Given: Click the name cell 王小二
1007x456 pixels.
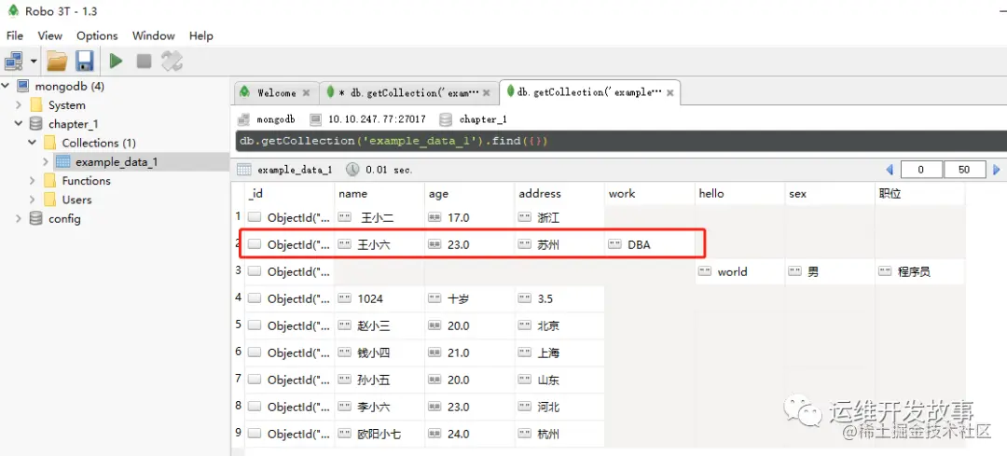Looking at the screenshot, I should (x=379, y=217).
